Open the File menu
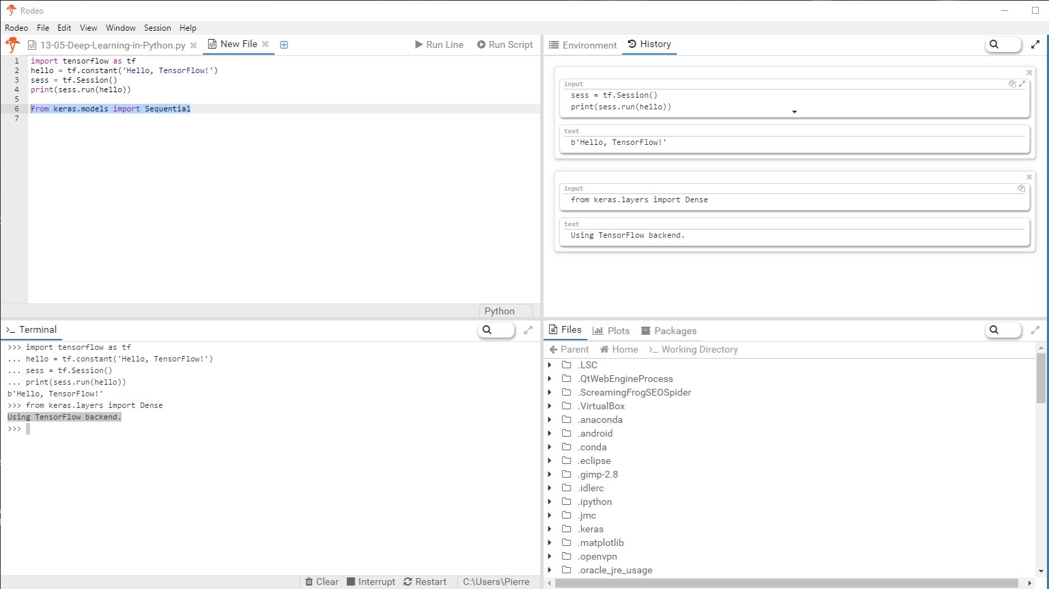Screen dimensions: 1049x589 pos(43,28)
